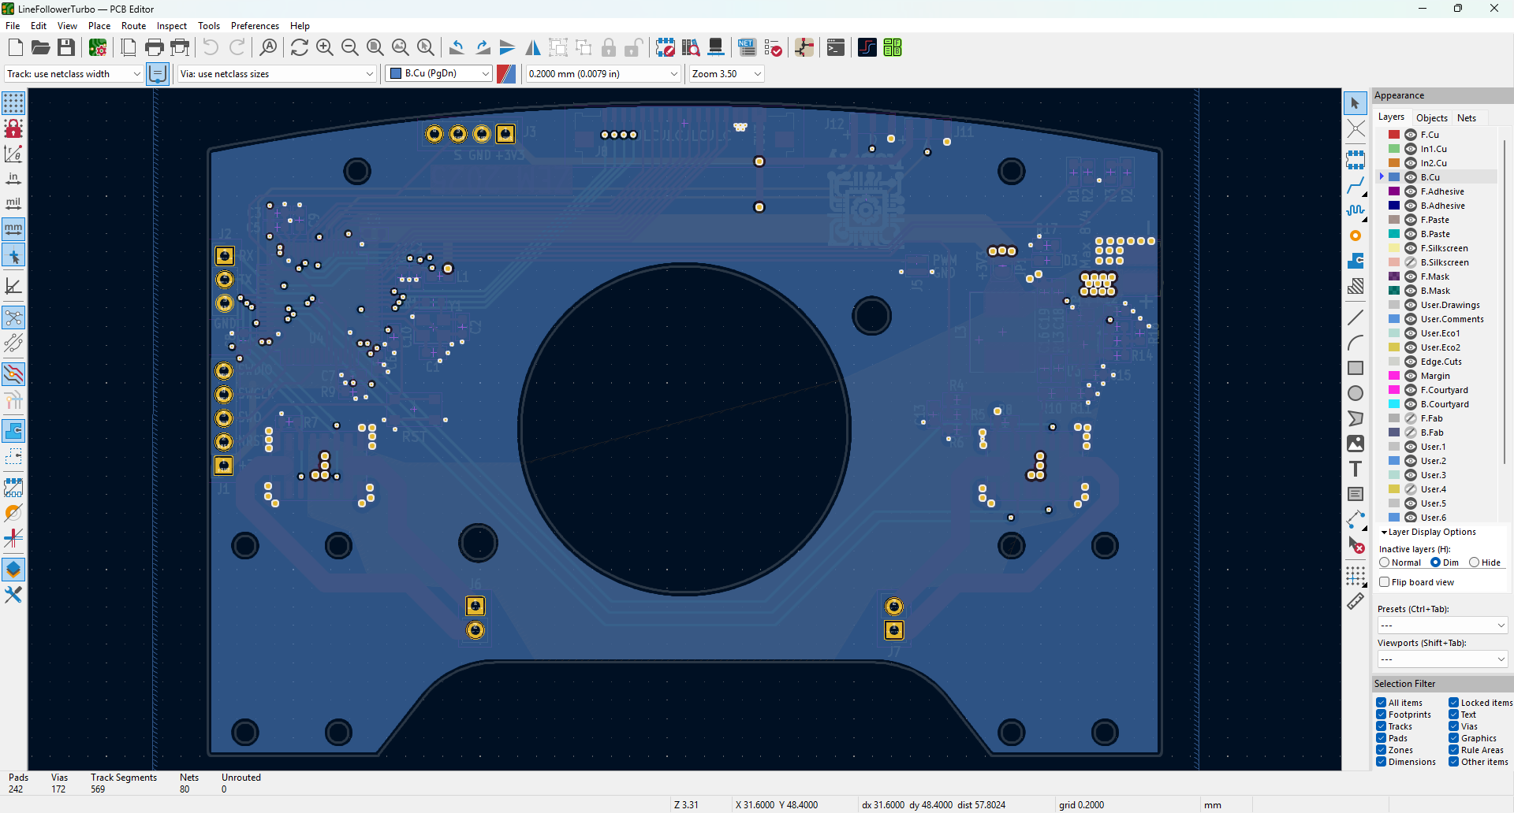Open the grid size dropdown
The height and width of the screenshot is (813, 1514).
click(x=603, y=74)
